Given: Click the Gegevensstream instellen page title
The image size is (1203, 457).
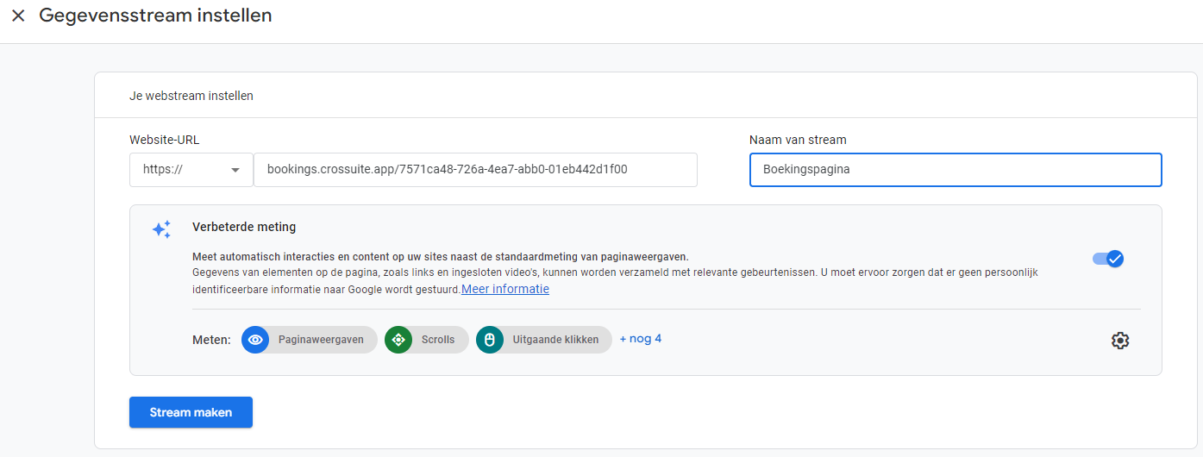Looking at the screenshot, I should click(x=155, y=16).
